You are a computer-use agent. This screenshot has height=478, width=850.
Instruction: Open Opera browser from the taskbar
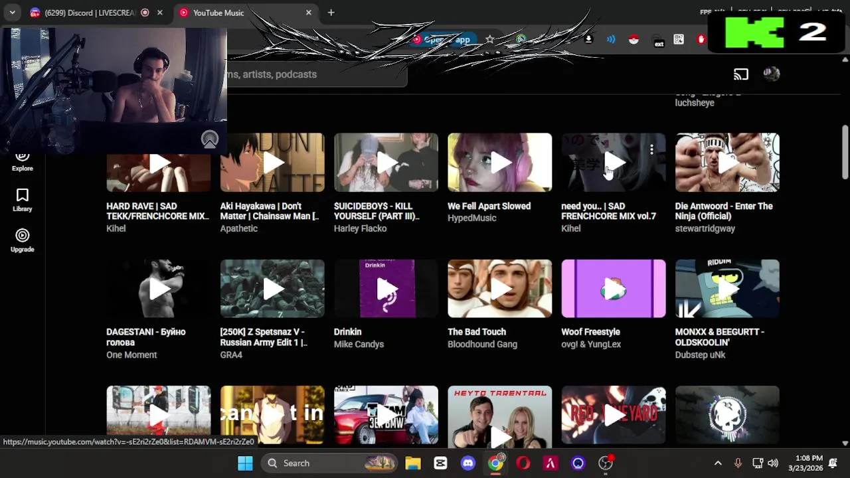tap(523, 463)
